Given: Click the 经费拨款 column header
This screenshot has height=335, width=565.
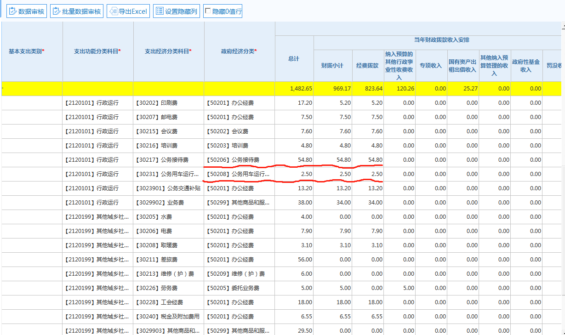Looking at the screenshot, I should [367, 66].
